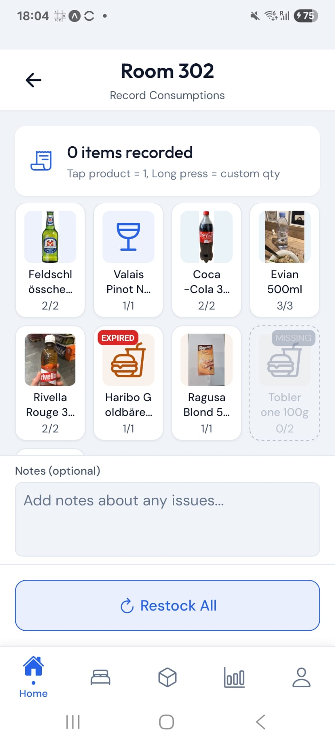
Task: Select the missing Toblerone 100g card
Action: [285, 383]
